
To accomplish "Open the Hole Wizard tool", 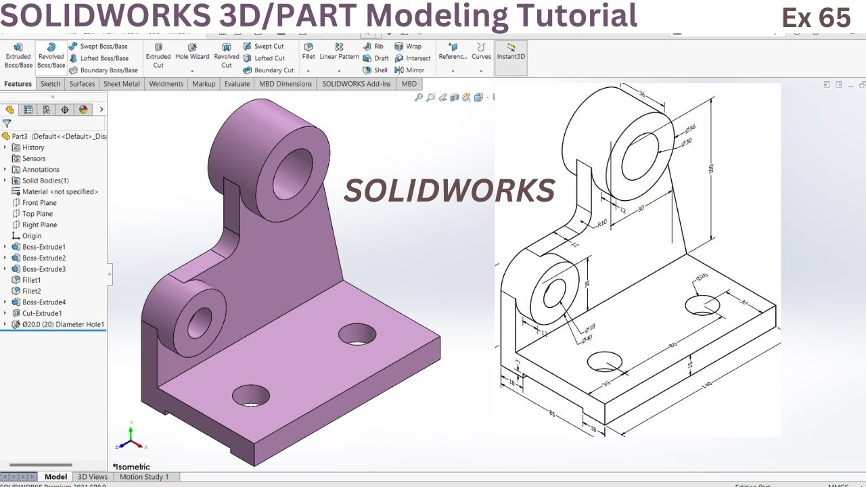I will coord(192,52).
